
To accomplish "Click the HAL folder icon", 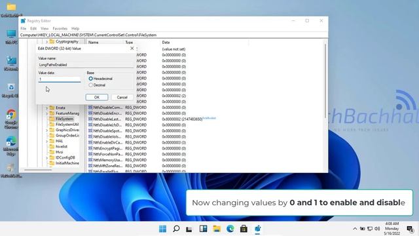I will click(x=52, y=141).
